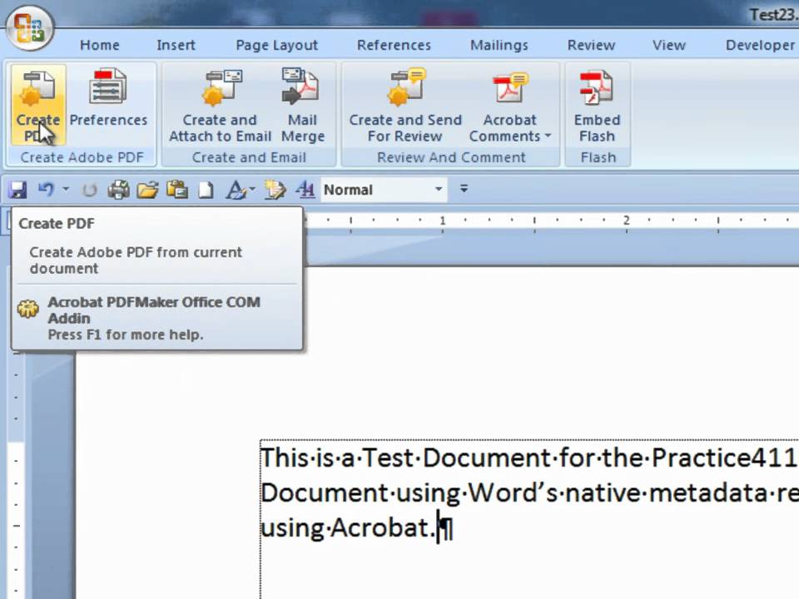Click the Create PDF ribbon button
This screenshot has width=799, height=599.
point(38,105)
